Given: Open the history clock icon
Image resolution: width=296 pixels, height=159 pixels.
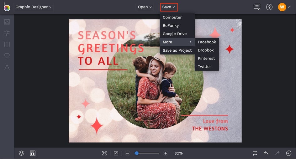Looking at the screenshot, I should coord(289,153).
